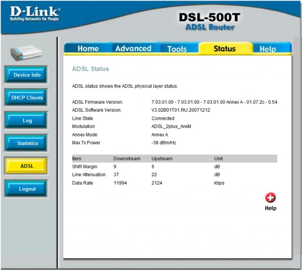Click the ADSL Status heading
Screen dimensions: 302x270
pyautogui.click(x=90, y=69)
